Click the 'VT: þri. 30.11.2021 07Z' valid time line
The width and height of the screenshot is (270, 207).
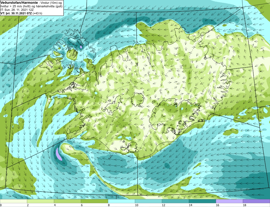tap(16, 13)
